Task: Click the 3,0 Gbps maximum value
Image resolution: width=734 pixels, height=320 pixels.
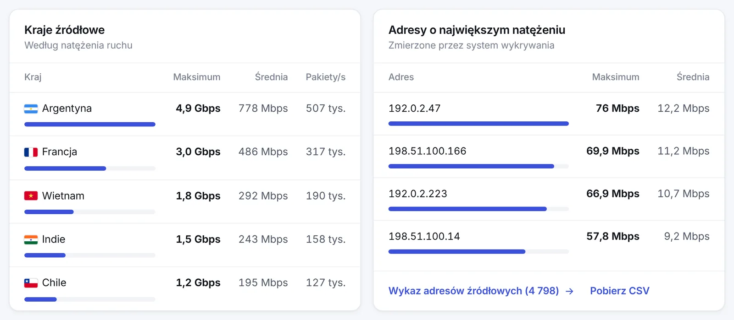Action: 198,152
